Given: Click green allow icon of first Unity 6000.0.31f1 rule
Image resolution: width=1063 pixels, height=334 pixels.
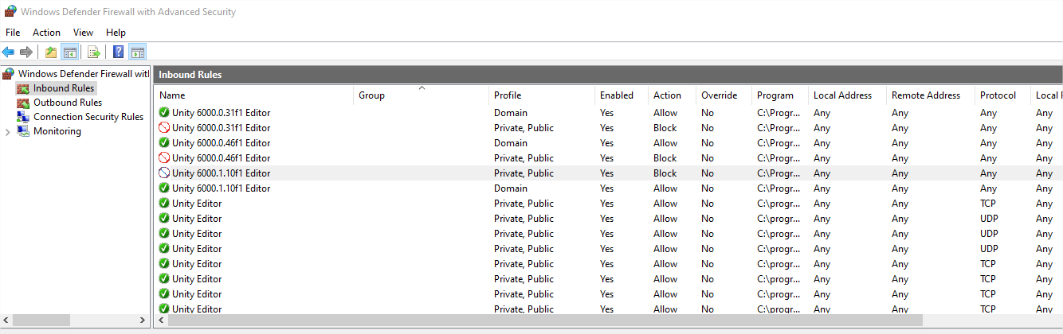Looking at the screenshot, I should (x=165, y=113).
